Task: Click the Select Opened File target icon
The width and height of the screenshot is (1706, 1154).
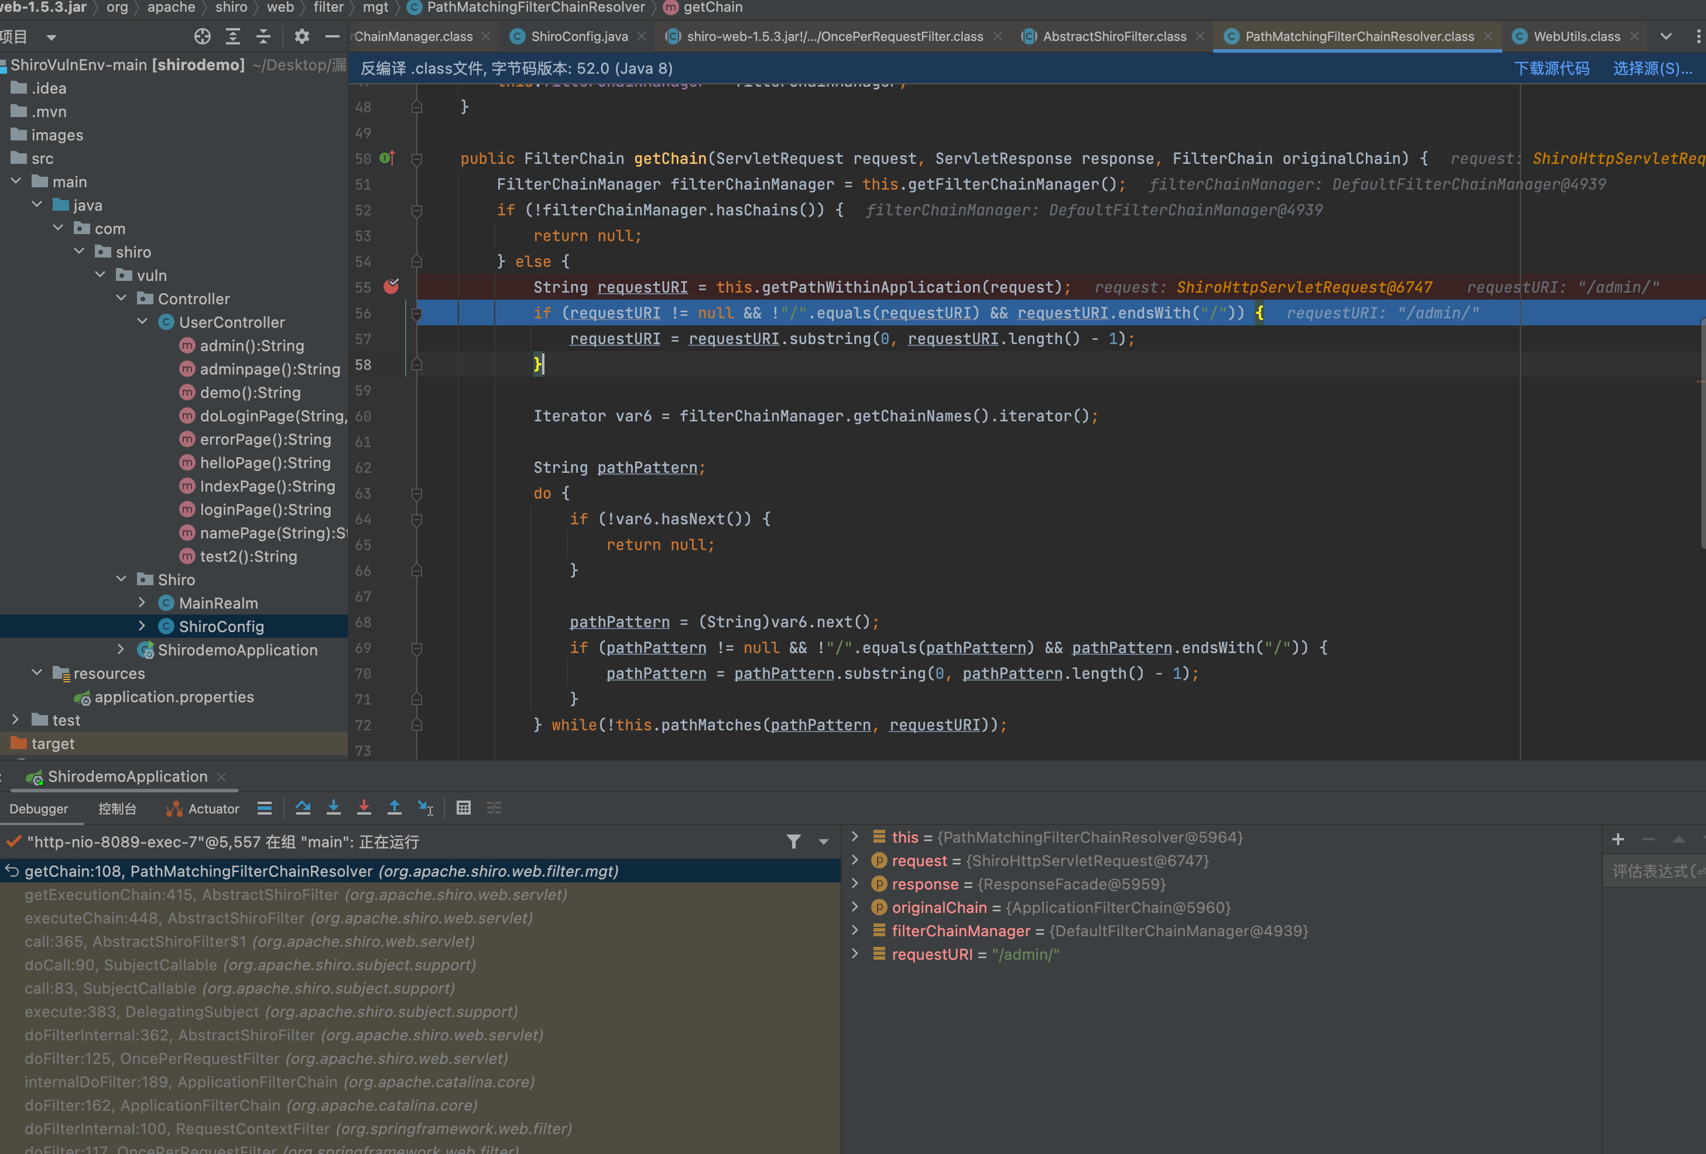Action: coord(202,36)
